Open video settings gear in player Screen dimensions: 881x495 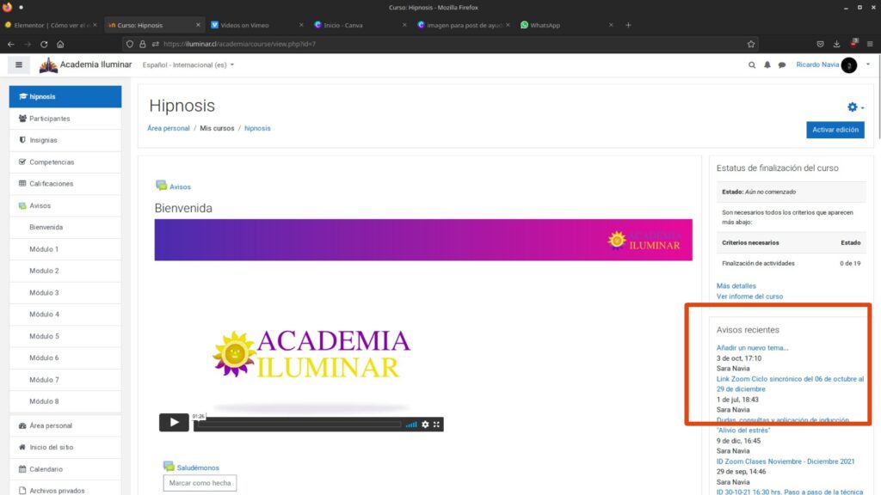point(425,425)
